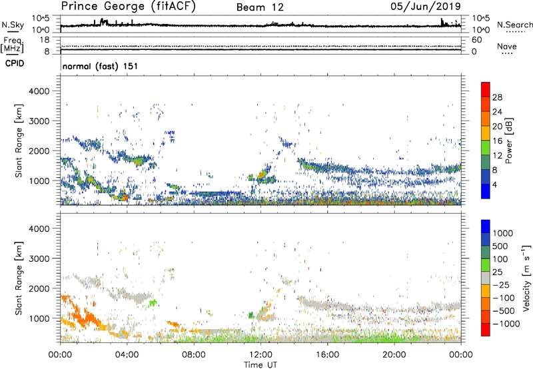533x369 pixels.
Task: Click the '12:00' time tick label
Action: [x=261, y=355]
